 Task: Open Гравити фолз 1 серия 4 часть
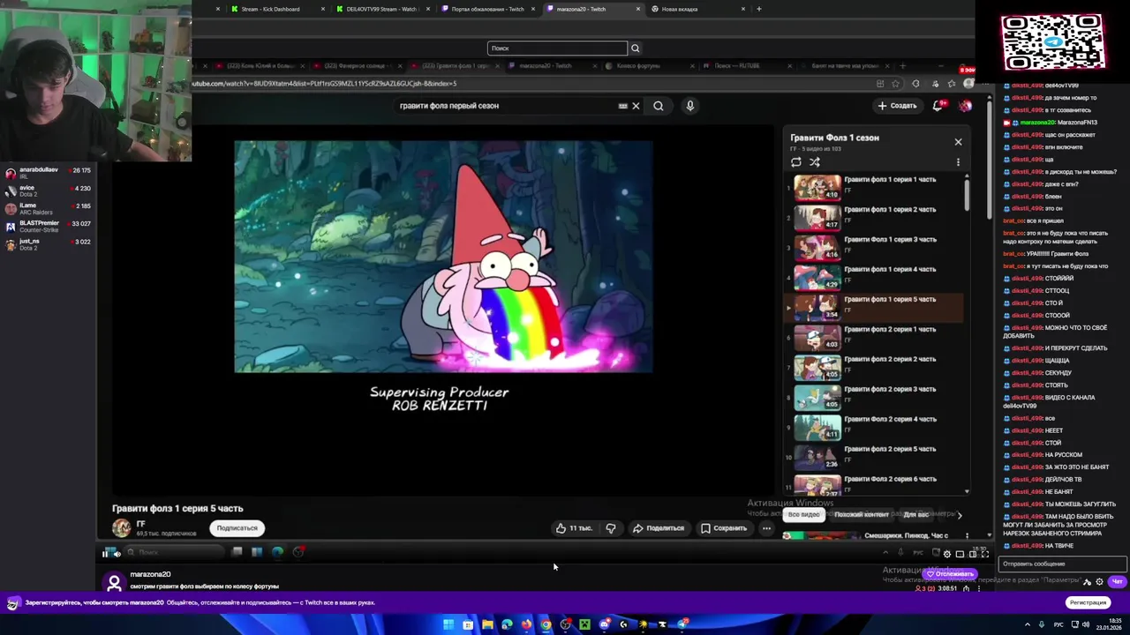tap(874, 278)
